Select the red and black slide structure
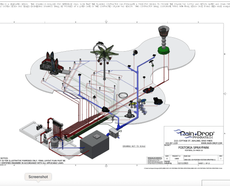The height and width of the screenshot is (186, 230). [51, 64]
